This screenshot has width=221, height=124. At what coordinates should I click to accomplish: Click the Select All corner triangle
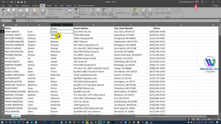(x=3, y=25)
